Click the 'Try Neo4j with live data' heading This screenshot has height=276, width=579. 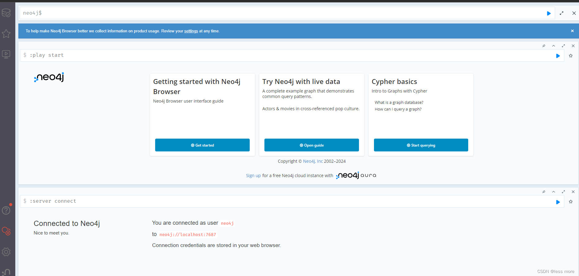pyautogui.click(x=301, y=82)
